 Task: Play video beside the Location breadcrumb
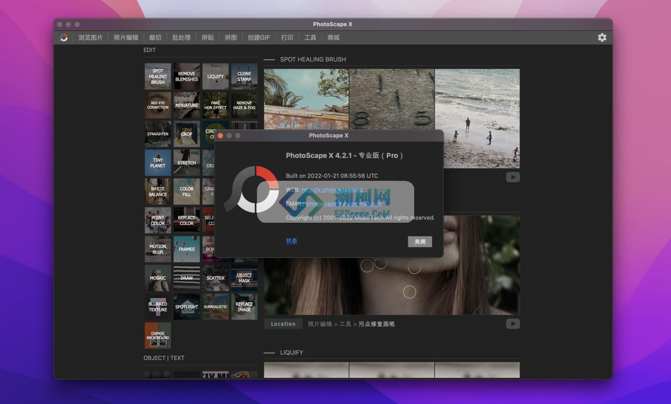point(513,324)
